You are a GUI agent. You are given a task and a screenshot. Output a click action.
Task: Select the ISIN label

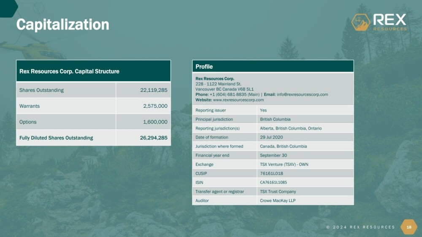coord(199,183)
